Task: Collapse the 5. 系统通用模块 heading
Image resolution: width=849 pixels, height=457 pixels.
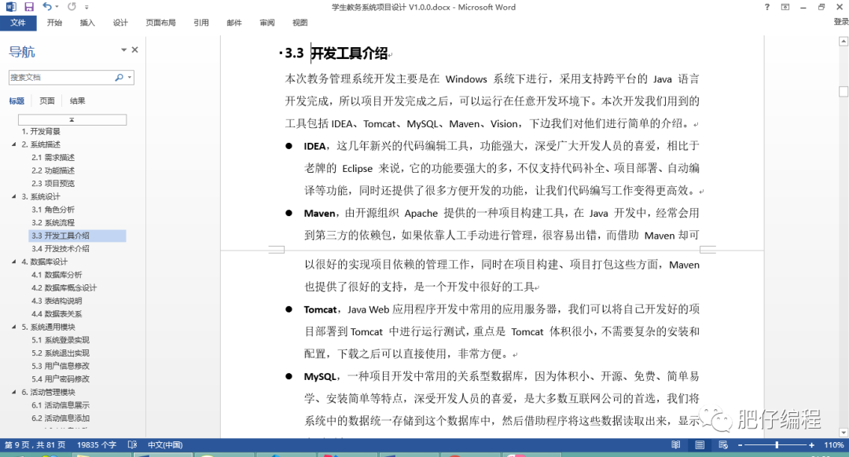Action: [x=14, y=327]
